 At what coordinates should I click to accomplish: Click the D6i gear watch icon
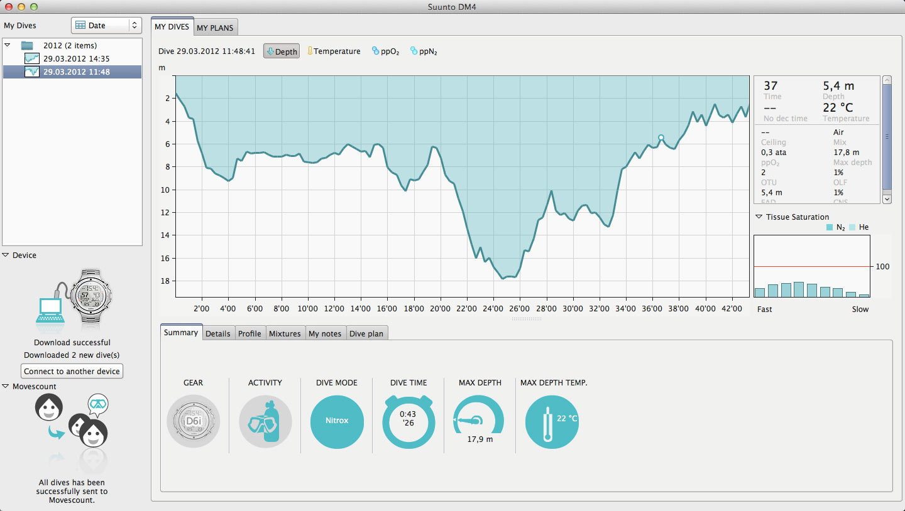193,421
